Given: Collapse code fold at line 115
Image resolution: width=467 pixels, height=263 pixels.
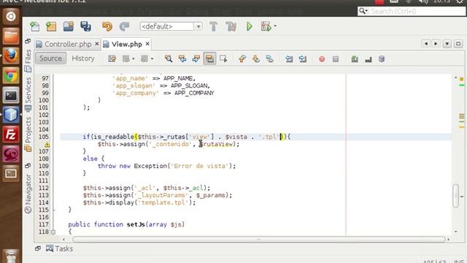Looking at the screenshot, I should tap(53, 210).
